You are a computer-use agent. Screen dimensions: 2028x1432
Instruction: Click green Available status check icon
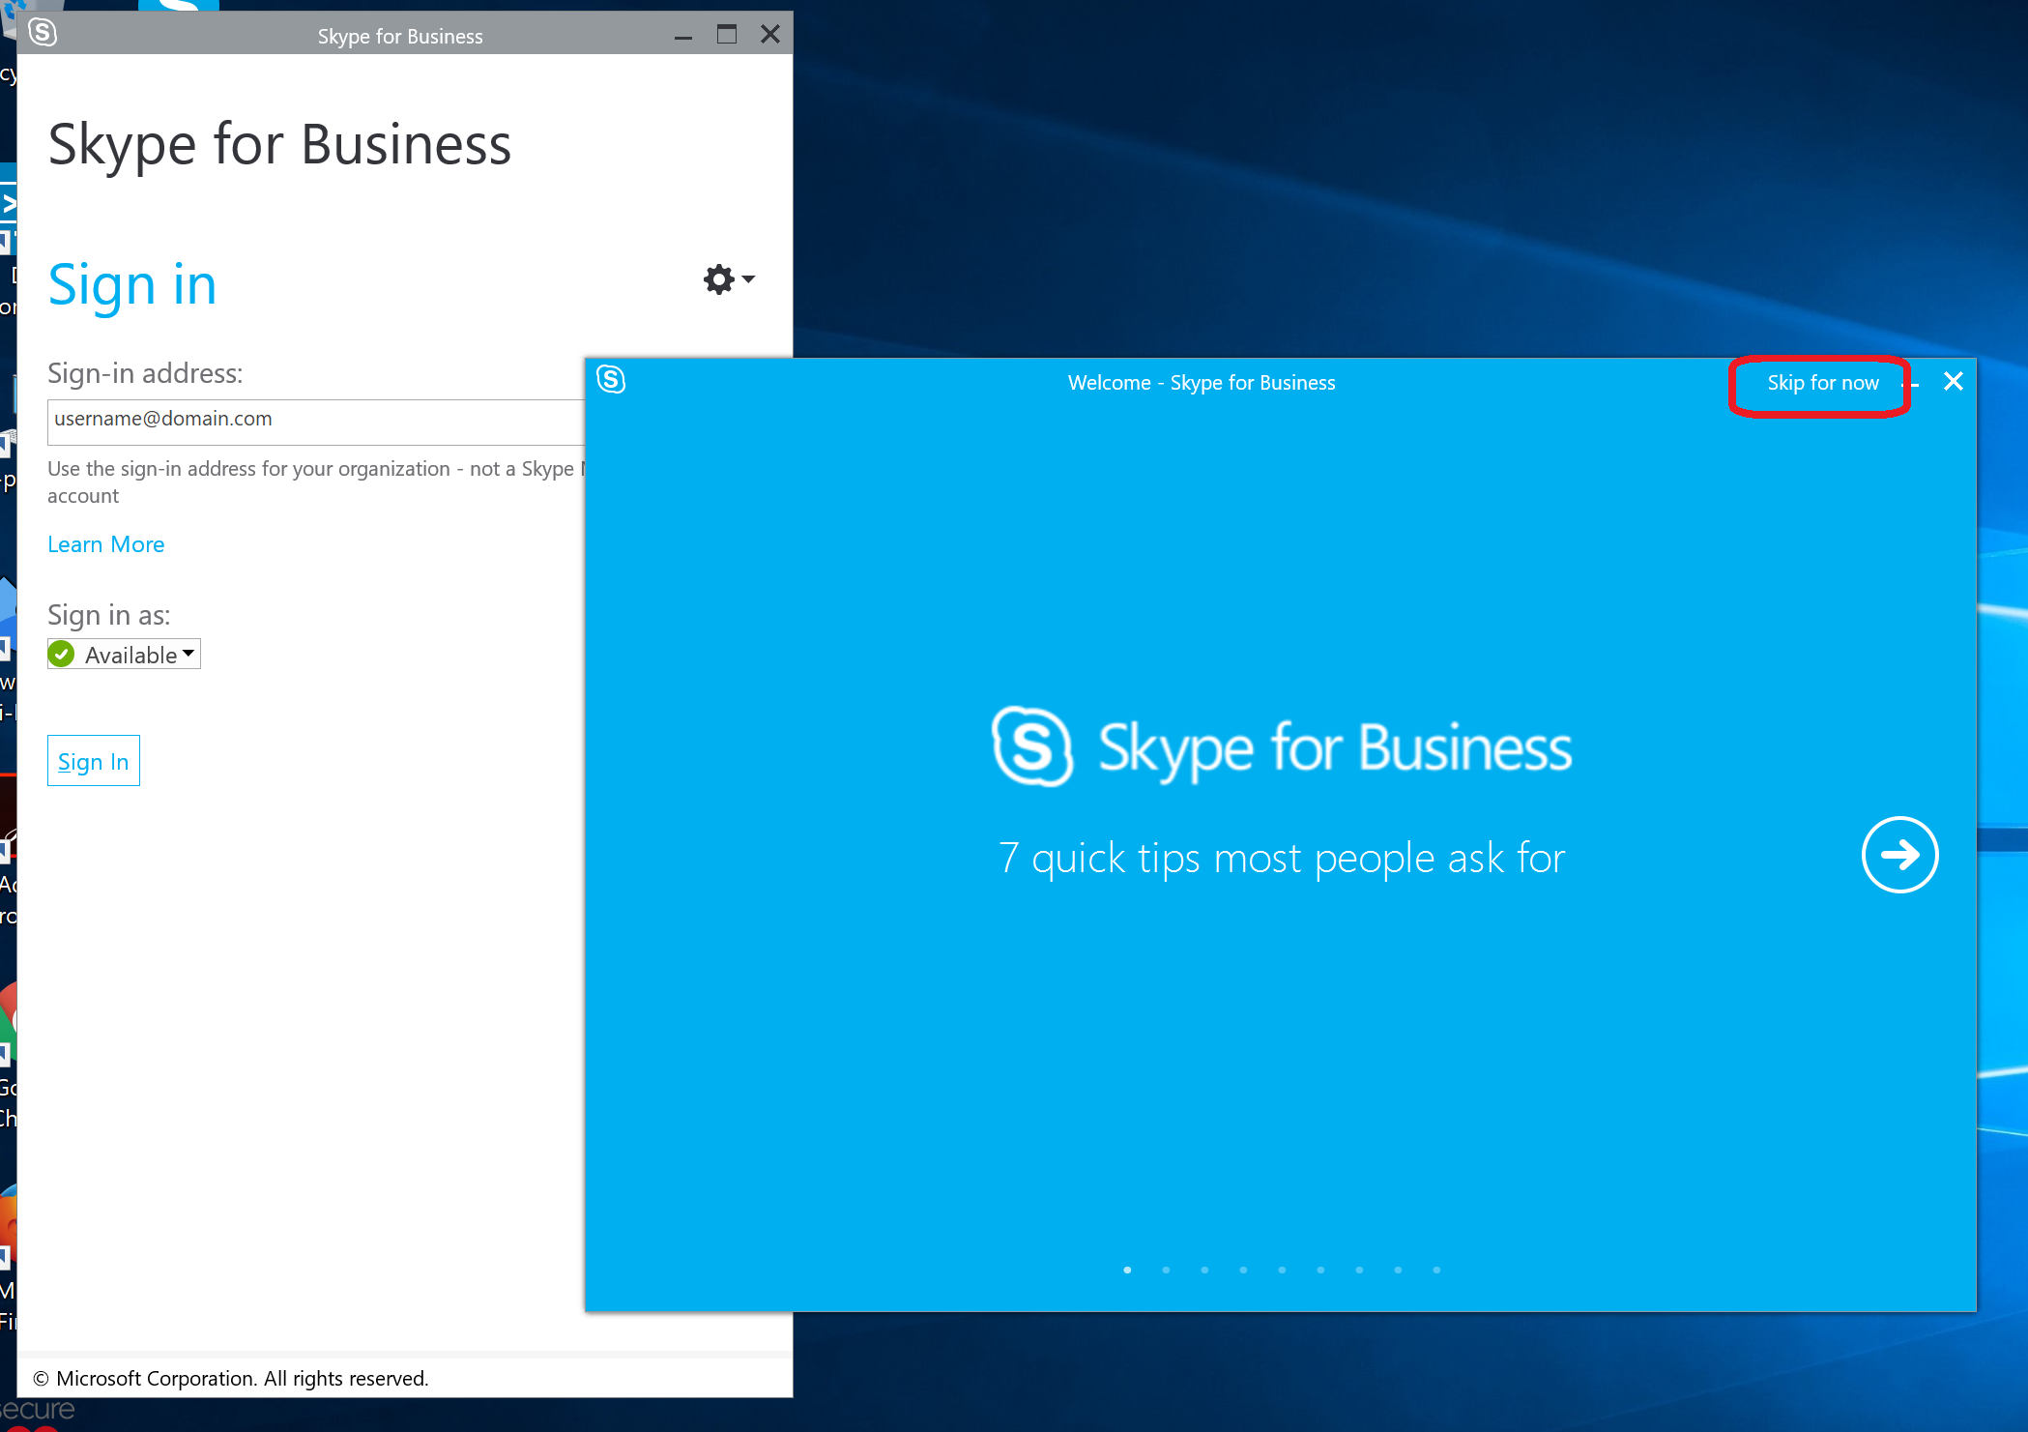[62, 655]
